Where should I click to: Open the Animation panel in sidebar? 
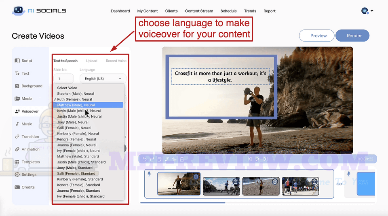(x=27, y=149)
